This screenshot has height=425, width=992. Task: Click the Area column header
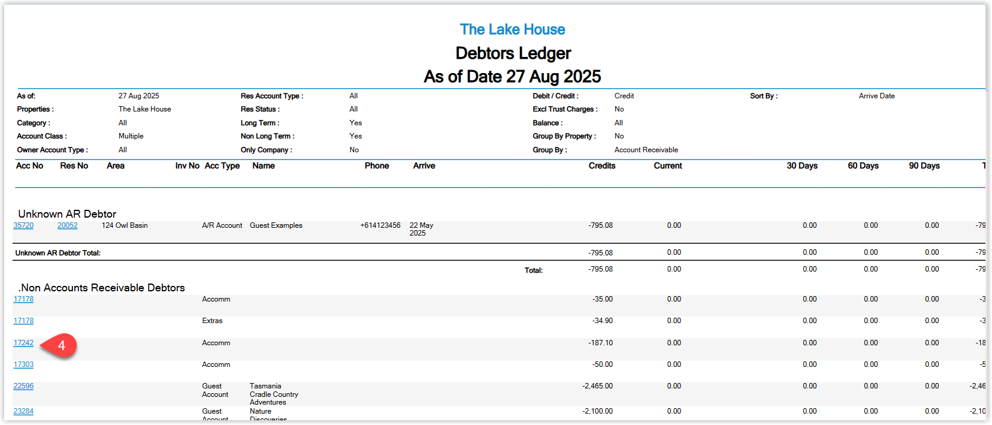tap(116, 166)
